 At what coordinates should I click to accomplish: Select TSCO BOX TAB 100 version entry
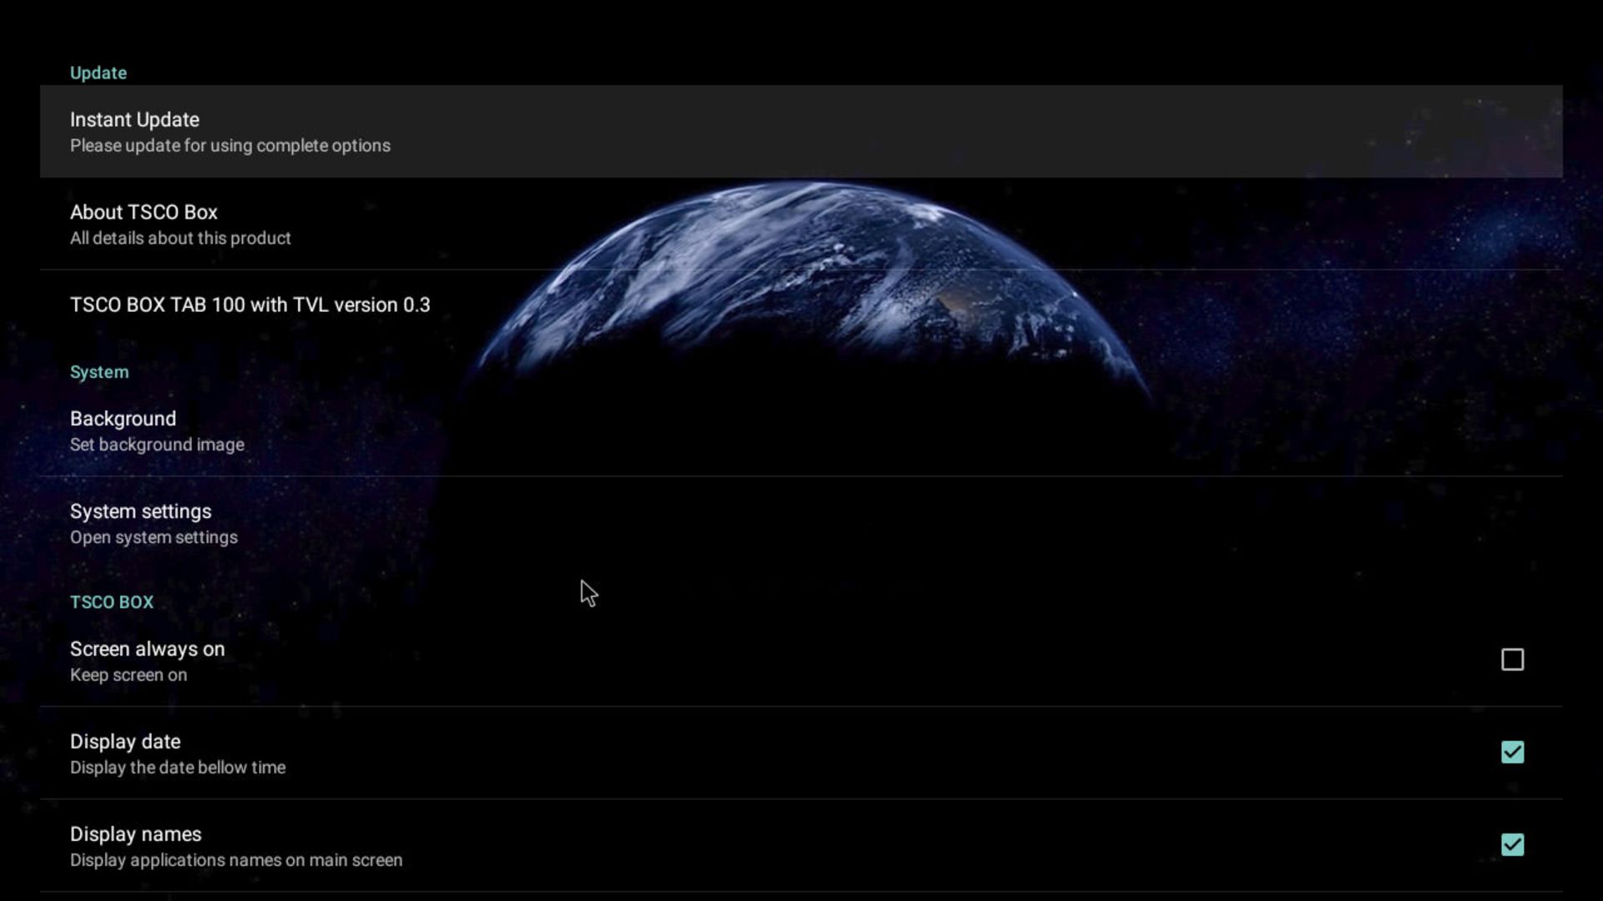point(250,305)
